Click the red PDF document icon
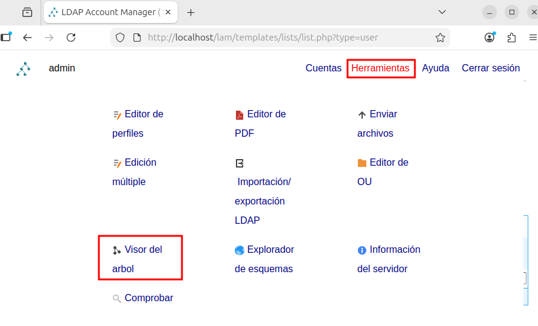The width and height of the screenshot is (538, 326). [x=240, y=115]
